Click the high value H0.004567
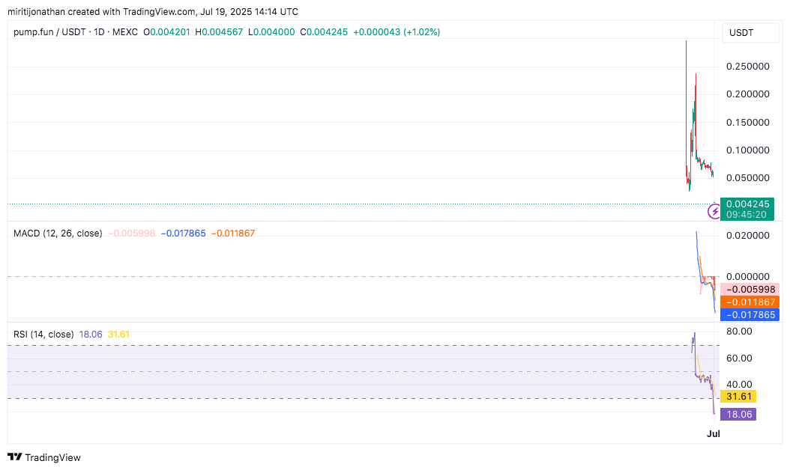Screen dimensions: 790x470 click(219, 32)
